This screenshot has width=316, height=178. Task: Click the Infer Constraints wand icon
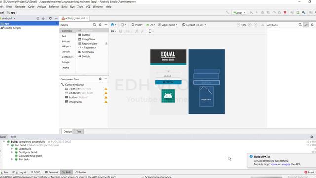[x=142, y=31]
